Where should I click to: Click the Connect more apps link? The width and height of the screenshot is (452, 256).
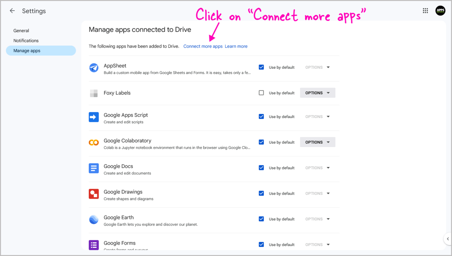click(203, 46)
